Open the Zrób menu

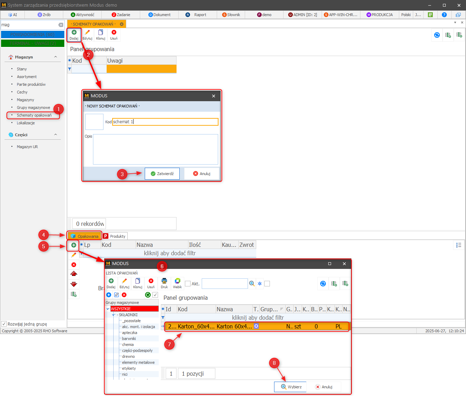(x=44, y=15)
